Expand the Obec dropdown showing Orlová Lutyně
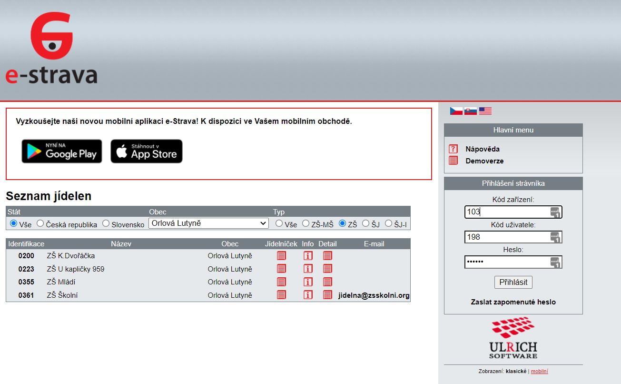621x384 pixels. coord(208,223)
